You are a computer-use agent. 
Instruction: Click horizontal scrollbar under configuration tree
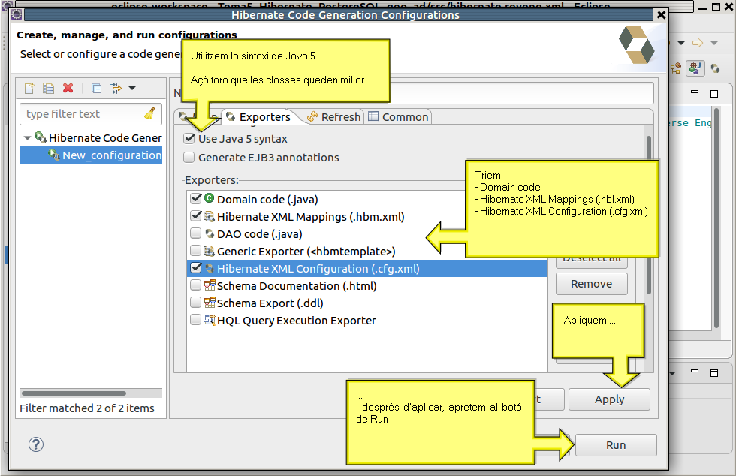point(74,393)
